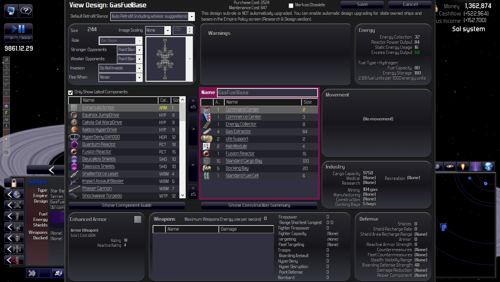The image size is (500, 282).
Task: Expand the ship image selector arrow
Action: (190, 59)
